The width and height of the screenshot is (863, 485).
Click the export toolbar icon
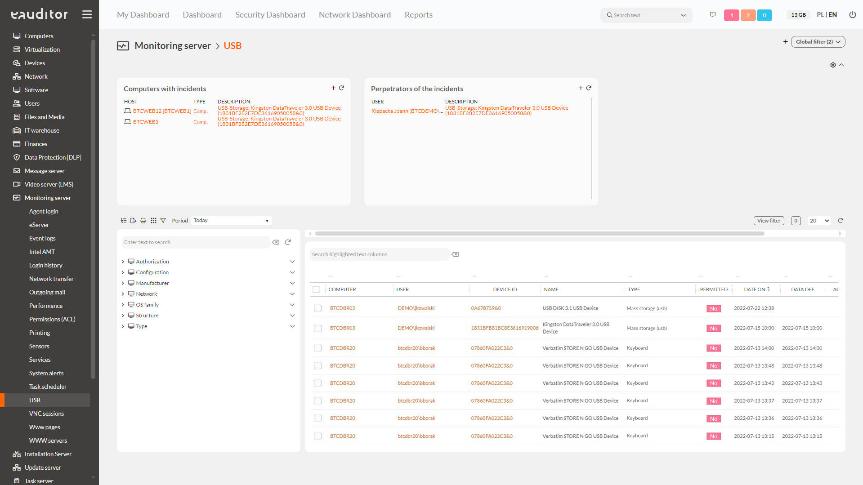[133, 221]
